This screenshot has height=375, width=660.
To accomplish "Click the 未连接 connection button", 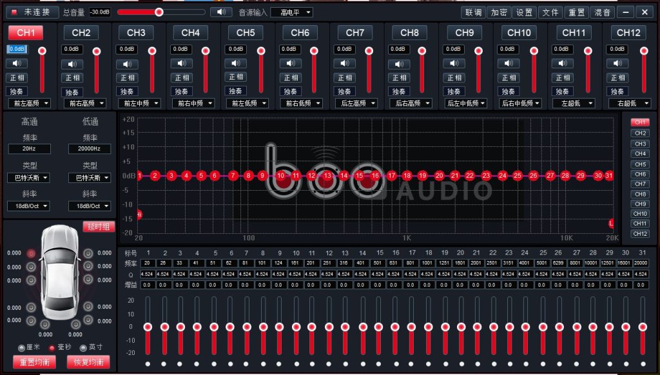I will tap(32, 12).
